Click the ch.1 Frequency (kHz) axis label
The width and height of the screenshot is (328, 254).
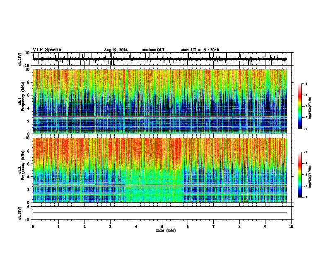[22, 96]
